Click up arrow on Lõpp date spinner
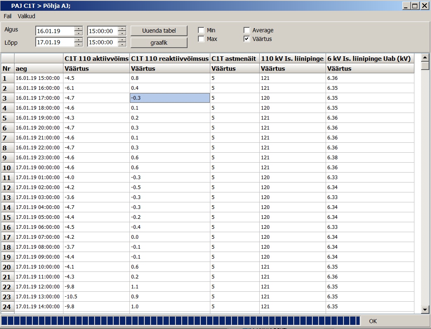431x329 pixels. coord(78,40)
